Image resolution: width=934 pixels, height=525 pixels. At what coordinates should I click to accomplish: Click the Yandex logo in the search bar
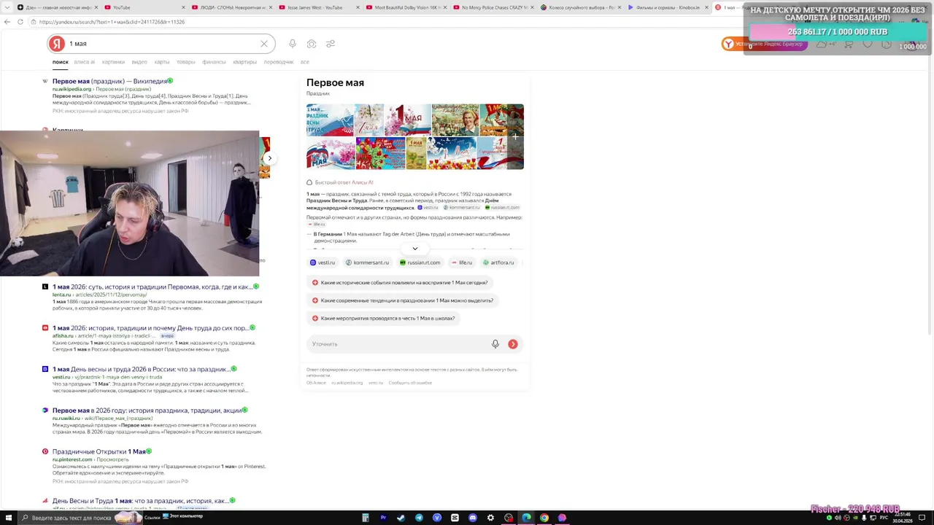pos(57,44)
